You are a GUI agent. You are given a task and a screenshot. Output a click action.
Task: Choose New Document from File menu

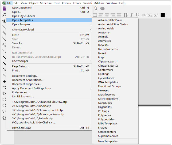pos(49,8)
